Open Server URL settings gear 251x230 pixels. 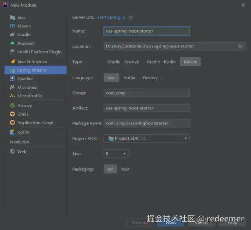(131, 17)
